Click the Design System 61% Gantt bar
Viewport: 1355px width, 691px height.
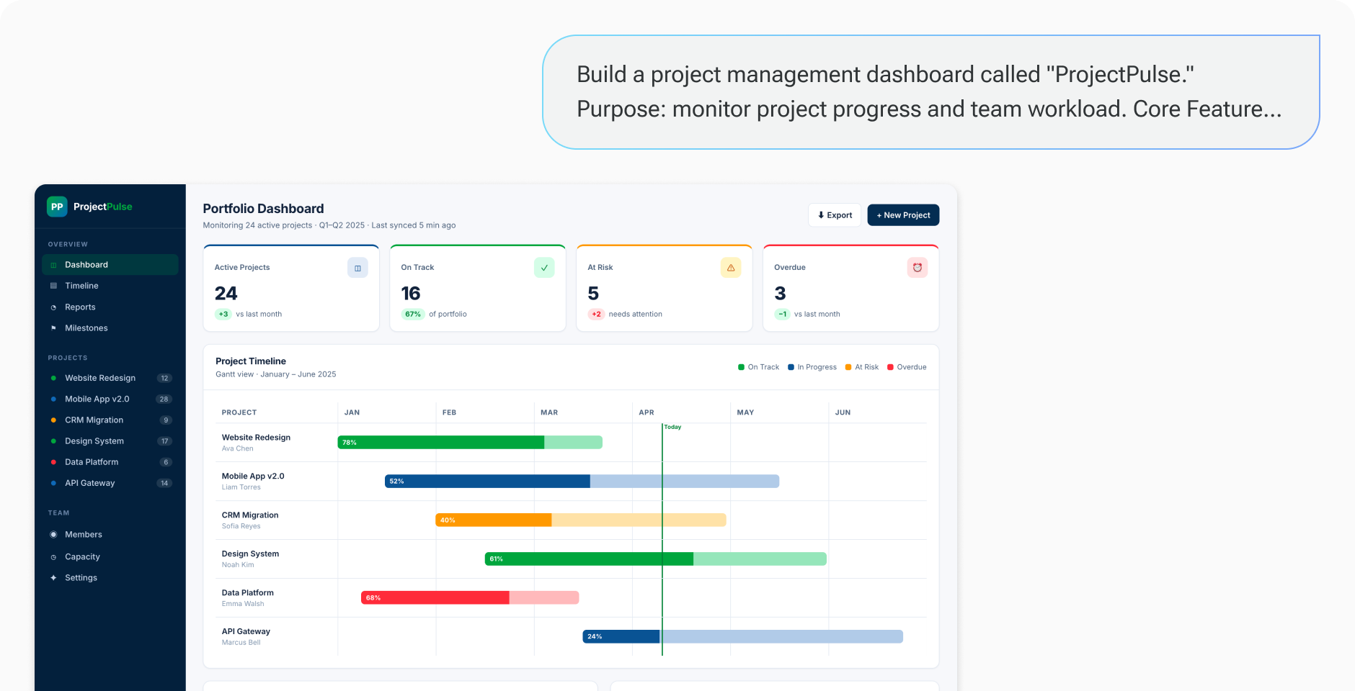tap(656, 559)
